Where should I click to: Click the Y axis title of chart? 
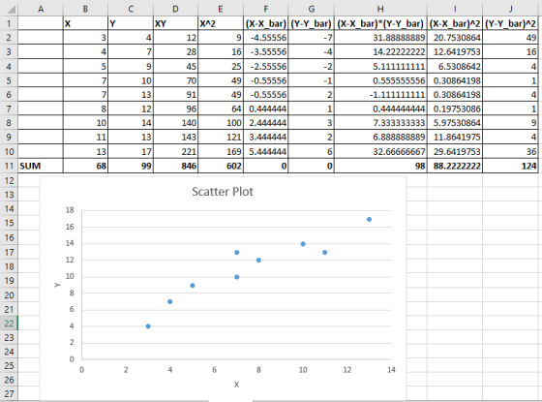coord(57,285)
